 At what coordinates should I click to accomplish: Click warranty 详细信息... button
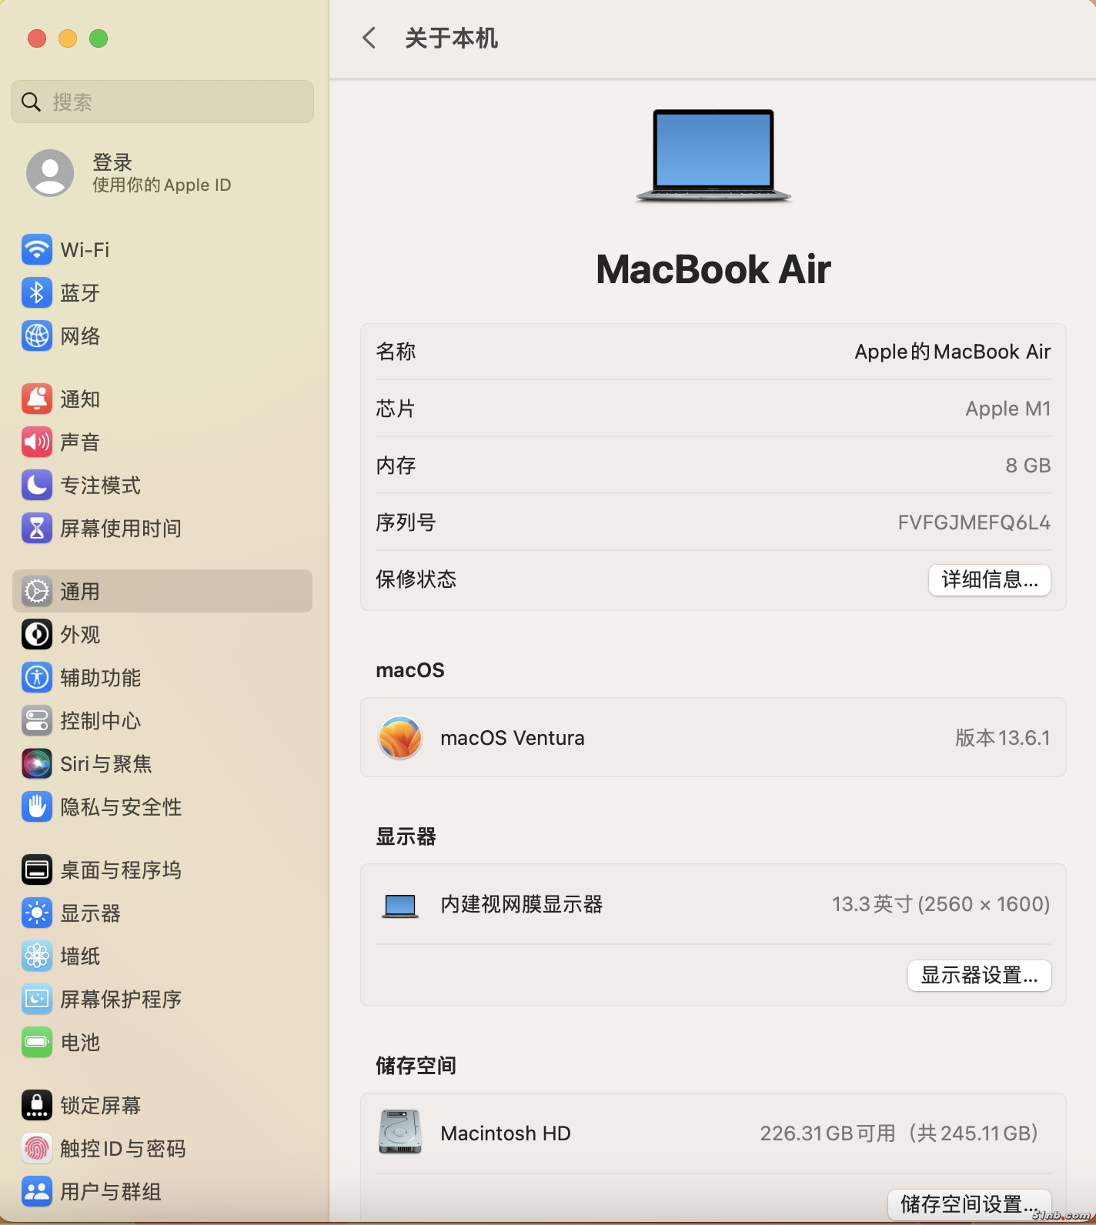[990, 580]
